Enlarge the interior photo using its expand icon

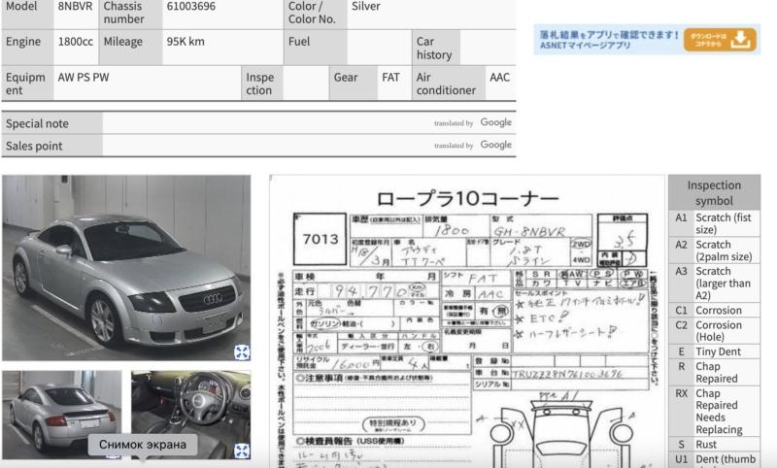click(x=241, y=451)
